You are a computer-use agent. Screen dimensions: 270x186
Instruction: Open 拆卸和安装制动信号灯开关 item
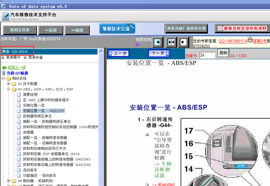pos(45,148)
